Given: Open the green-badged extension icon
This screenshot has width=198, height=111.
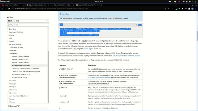Looking at the screenshot, I should coord(176,9).
